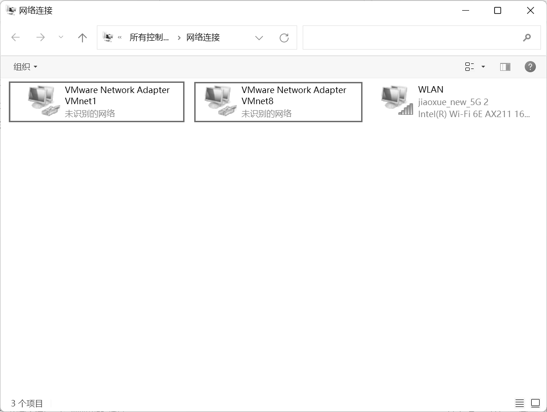The image size is (547, 412).
Task: Click the change your view button
Action: point(470,67)
